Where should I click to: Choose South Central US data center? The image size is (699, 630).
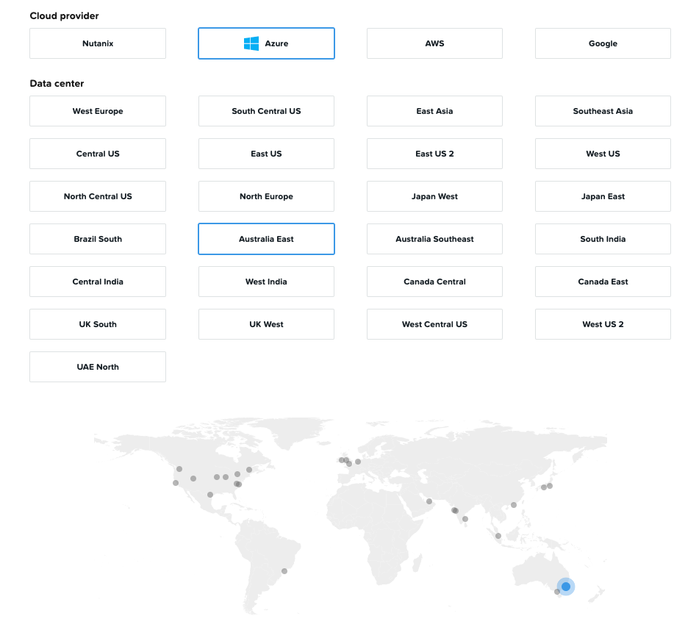point(266,111)
